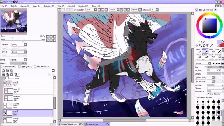Open the no texture brush dropdown
Screen dimensions: 224x126
(x=205, y=81)
